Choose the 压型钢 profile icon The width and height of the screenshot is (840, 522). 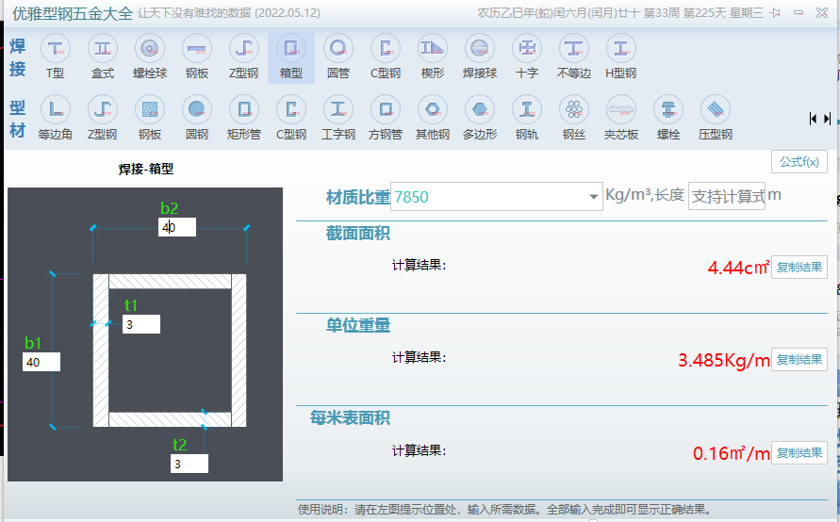click(x=716, y=118)
